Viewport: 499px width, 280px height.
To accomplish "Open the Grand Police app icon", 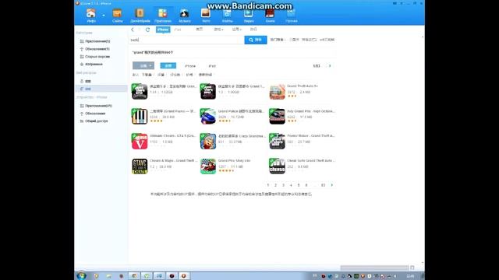I will [x=208, y=116].
